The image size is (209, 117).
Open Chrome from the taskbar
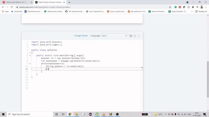[x=70, y=114]
